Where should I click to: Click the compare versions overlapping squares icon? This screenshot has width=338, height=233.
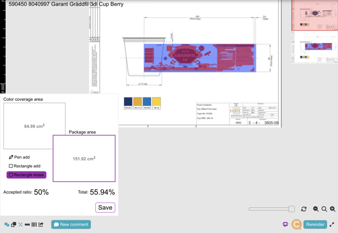point(13,225)
